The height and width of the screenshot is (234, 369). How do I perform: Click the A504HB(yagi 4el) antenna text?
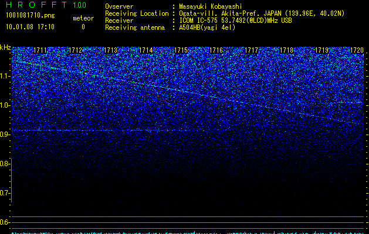pyautogui.click(x=207, y=27)
